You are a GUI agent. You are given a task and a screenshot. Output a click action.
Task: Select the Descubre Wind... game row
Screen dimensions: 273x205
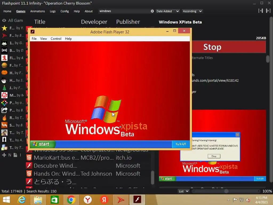(88, 165)
